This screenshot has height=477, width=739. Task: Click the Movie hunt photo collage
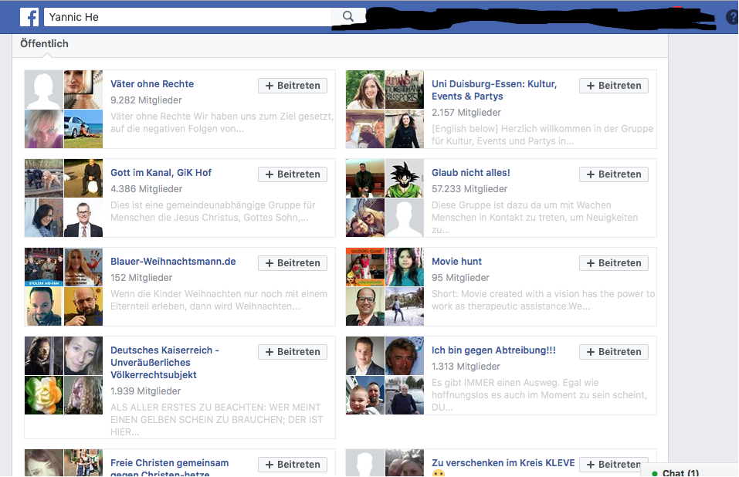(385, 287)
